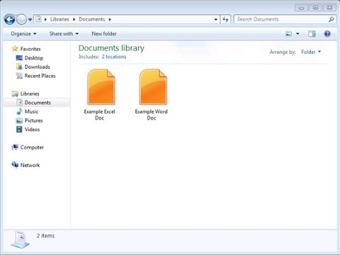Open Downloads from Favorites
340x255 pixels.
coord(38,67)
